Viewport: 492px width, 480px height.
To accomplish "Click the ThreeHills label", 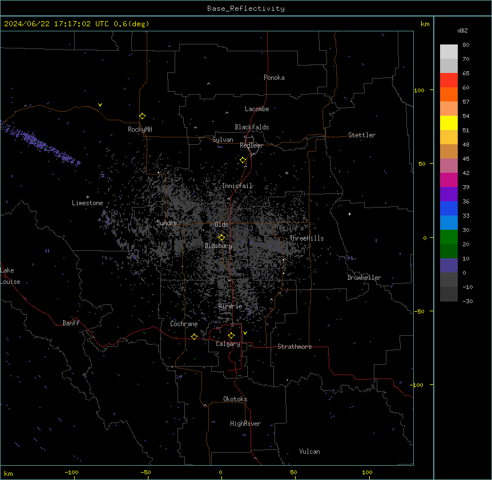I will coord(307,238).
